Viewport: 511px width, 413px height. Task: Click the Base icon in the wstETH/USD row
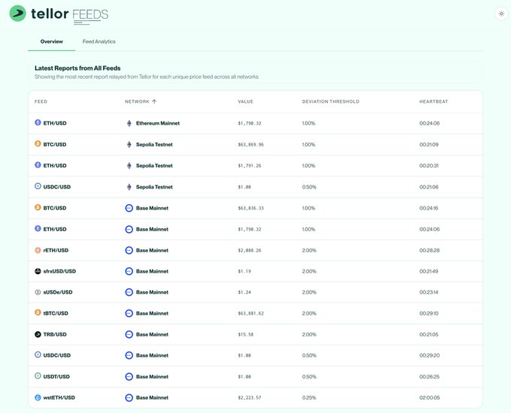pyautogui.click(x=129, y=398)
